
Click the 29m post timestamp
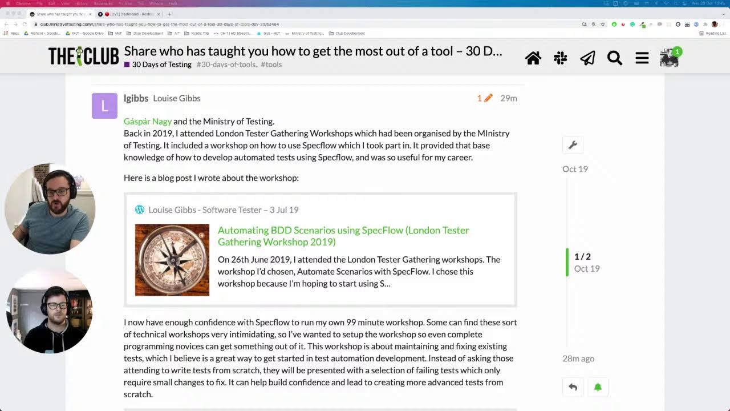click(x=509, y=98)
